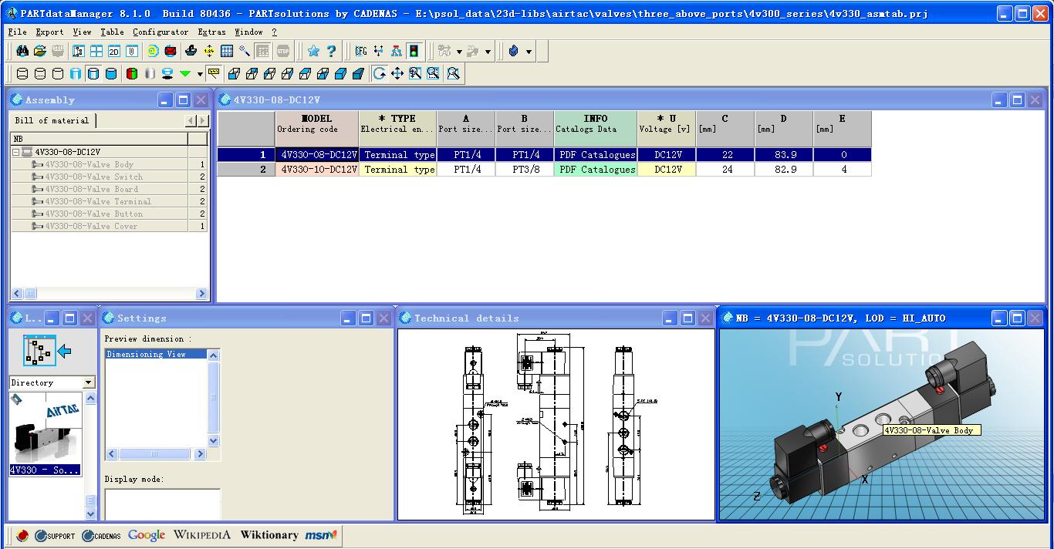1054x549 pixels.
Task: Select the red-green cylinder display icon
Action: 131,73
